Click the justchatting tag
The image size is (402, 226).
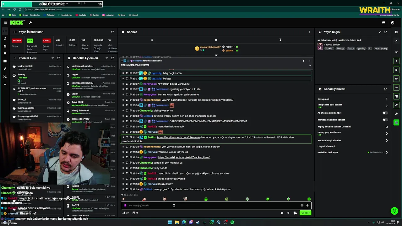(x=381, y=49)
